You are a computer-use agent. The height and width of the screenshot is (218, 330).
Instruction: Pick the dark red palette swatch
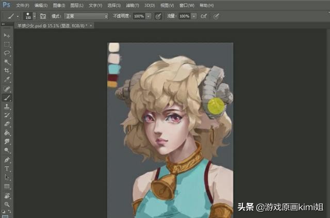113,77
